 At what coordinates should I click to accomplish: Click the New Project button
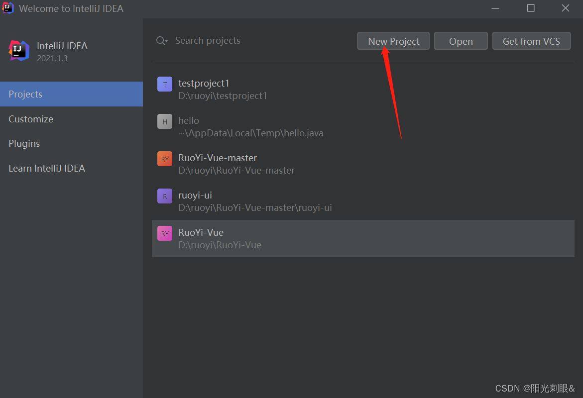pyautogui.click(x=393, y=41)
